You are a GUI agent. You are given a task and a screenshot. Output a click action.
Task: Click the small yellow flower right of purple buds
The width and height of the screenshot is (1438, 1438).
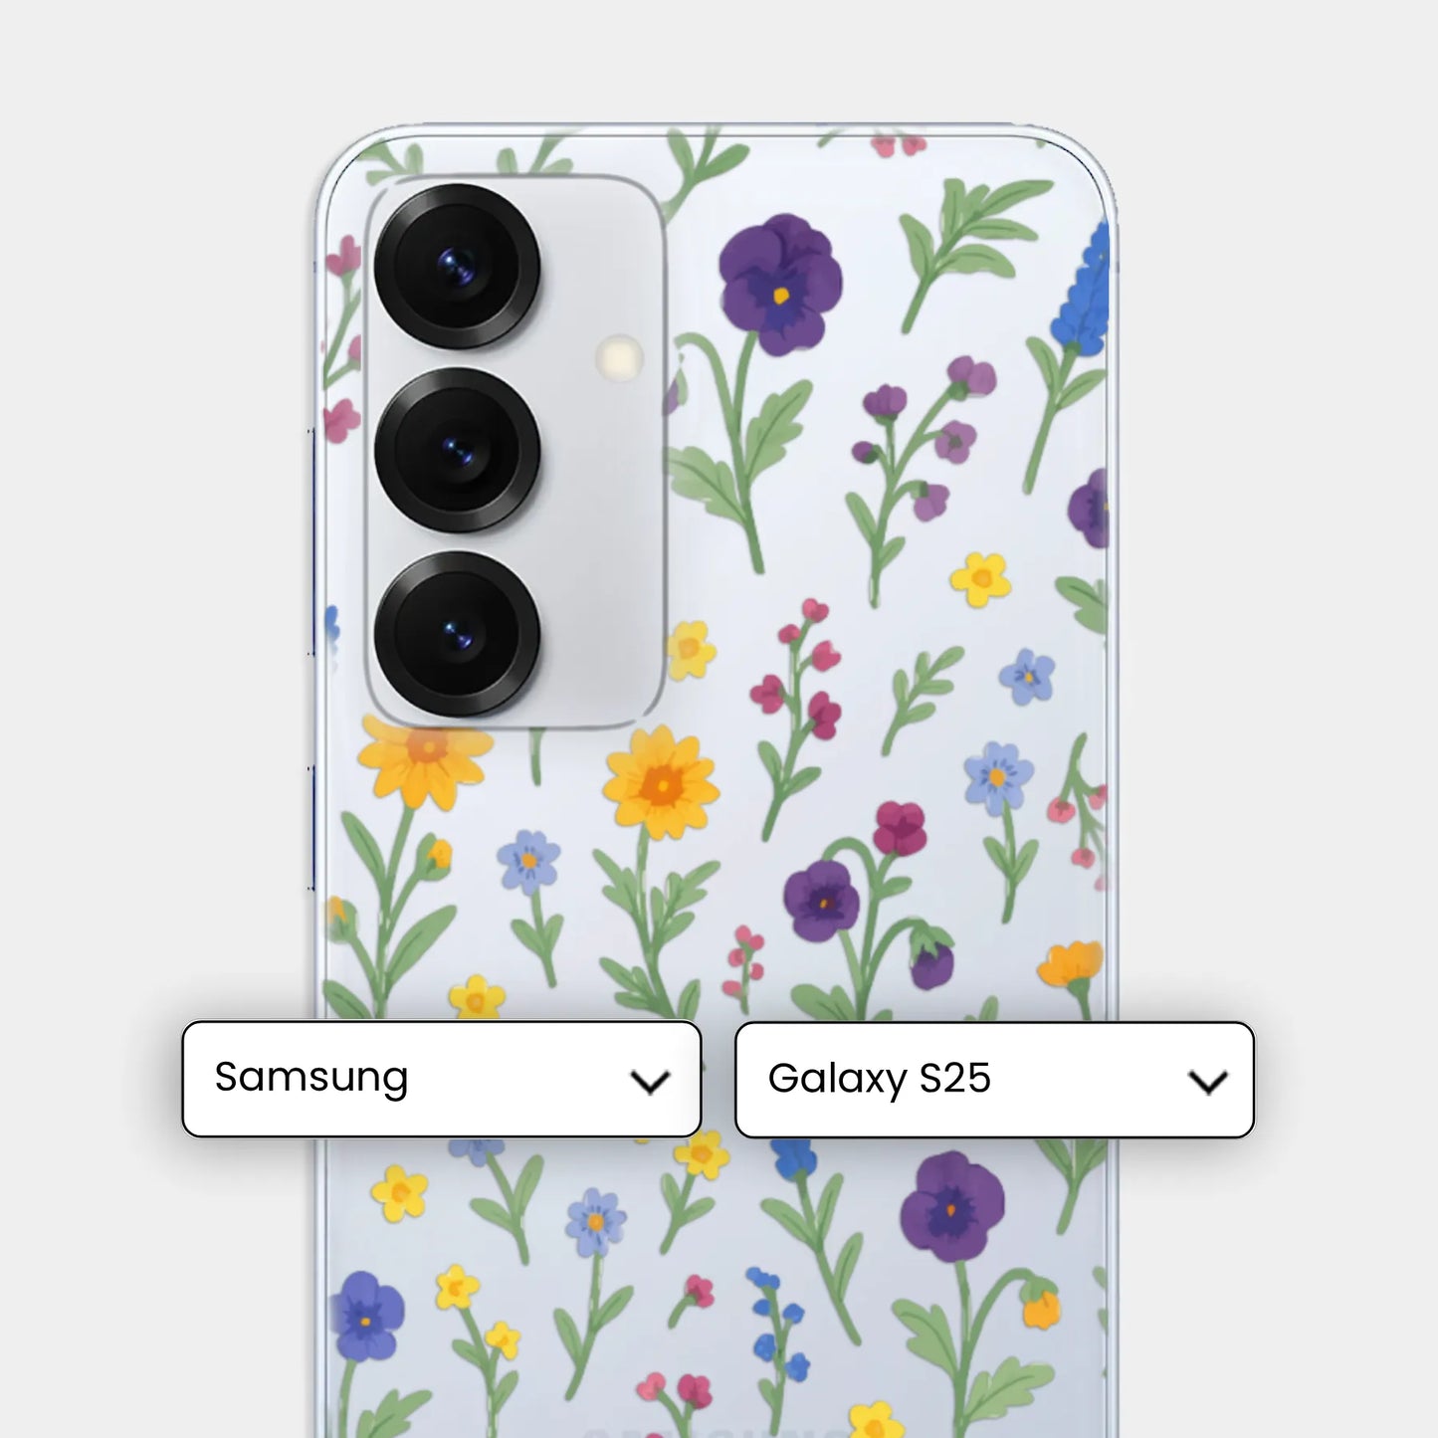click(980, 580)
